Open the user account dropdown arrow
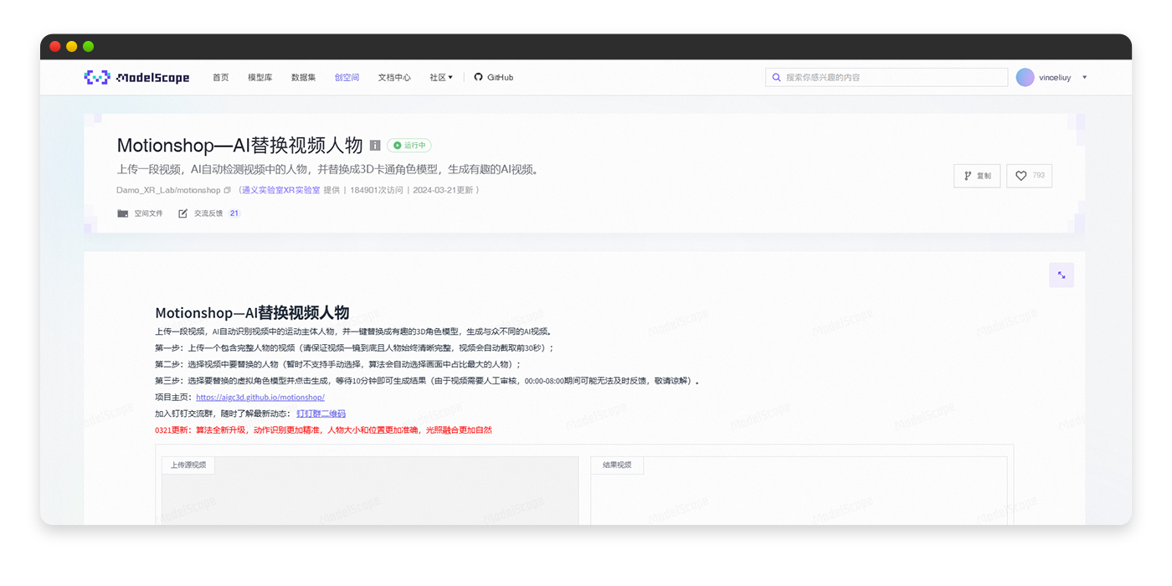 point(1084,77)
